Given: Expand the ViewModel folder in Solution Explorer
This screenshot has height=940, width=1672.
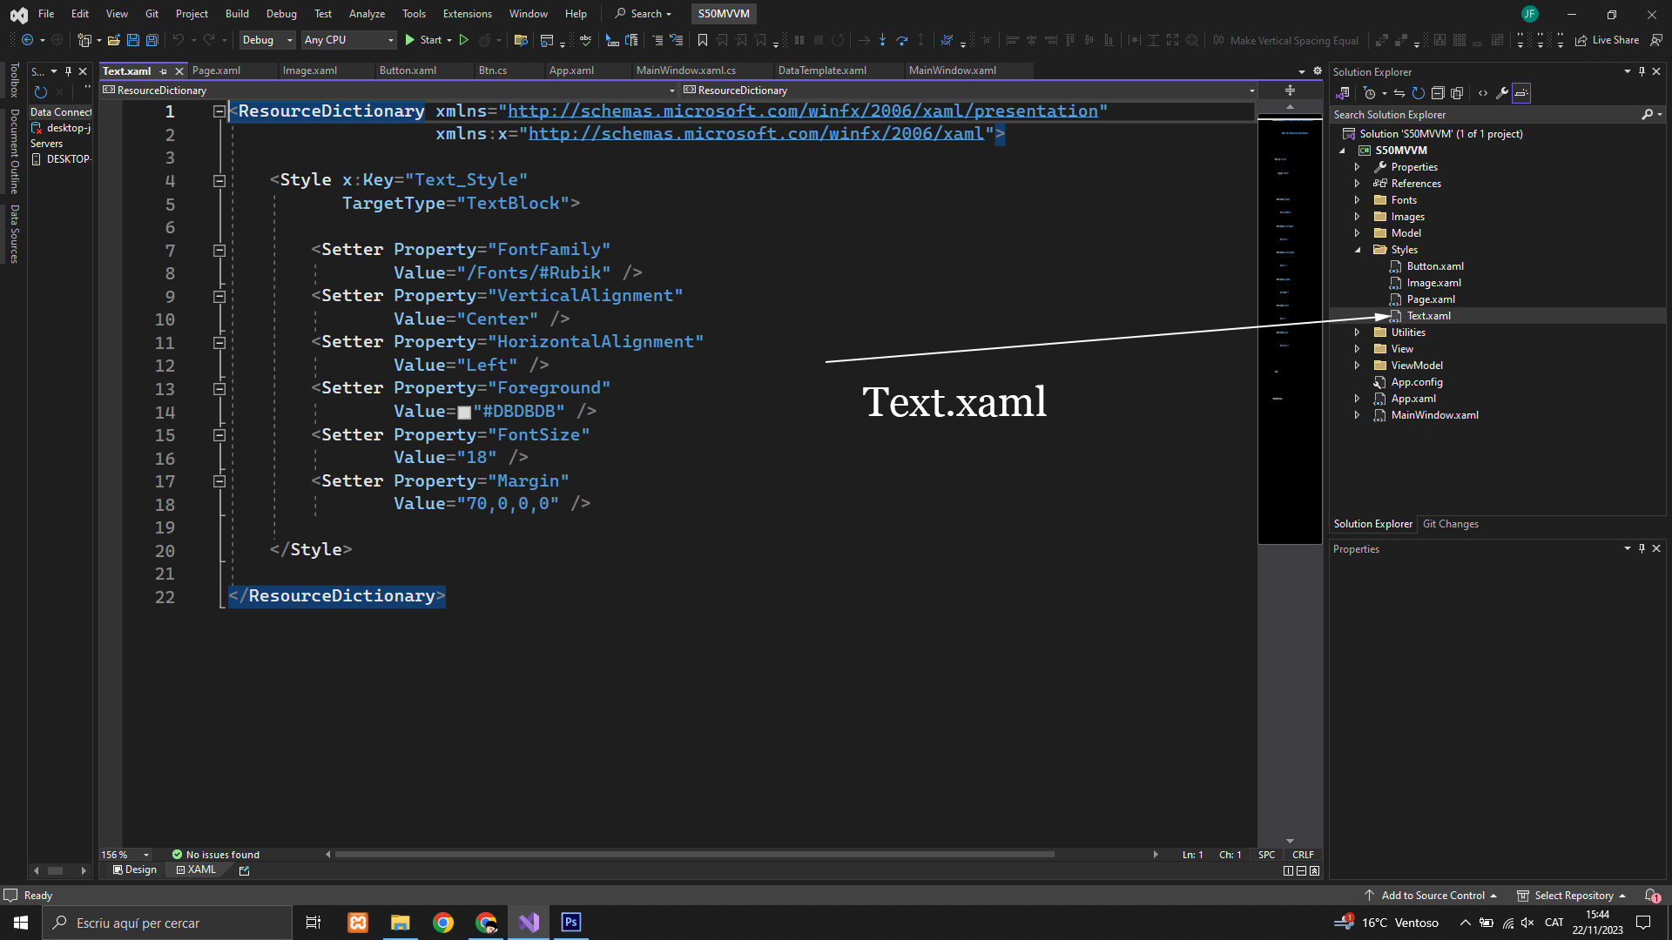Looking at the screenshot, I should [x=1357, y=366].
